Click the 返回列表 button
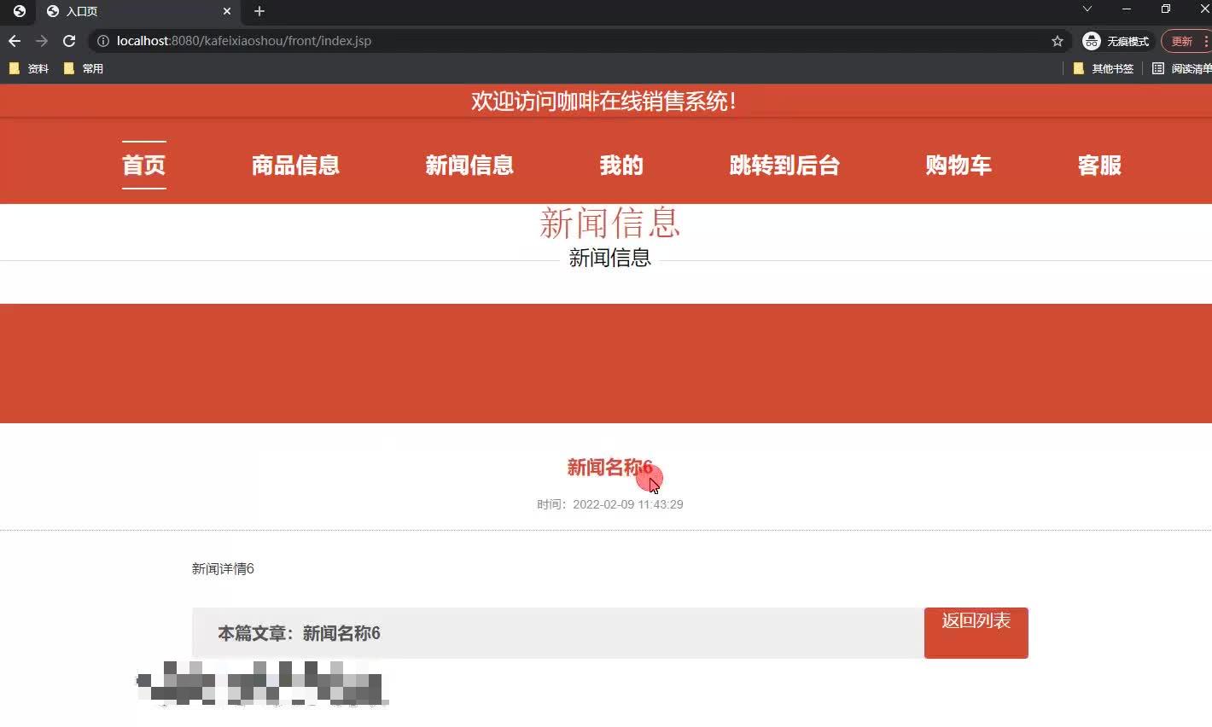This screenshot has height=727, width=1212. [976, 632]
